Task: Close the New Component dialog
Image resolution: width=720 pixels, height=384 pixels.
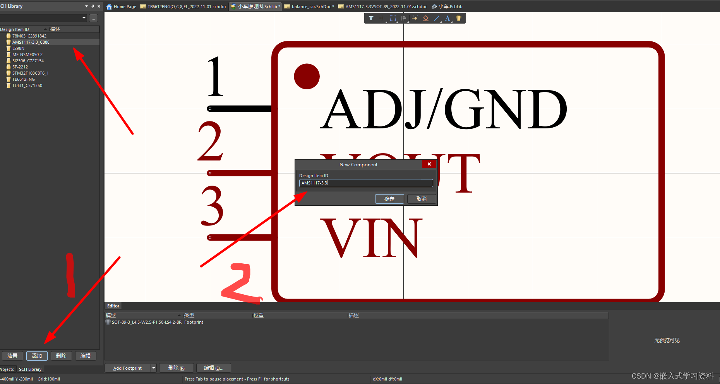Action: (x=429, y=164)
